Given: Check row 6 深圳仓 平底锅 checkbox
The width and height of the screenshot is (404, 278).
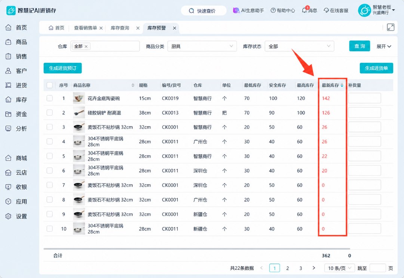Looking at the screenshot, I should [49, 171].
